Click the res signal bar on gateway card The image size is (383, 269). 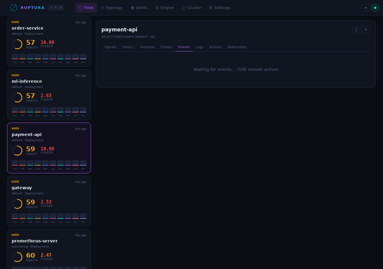coord(60,216)
